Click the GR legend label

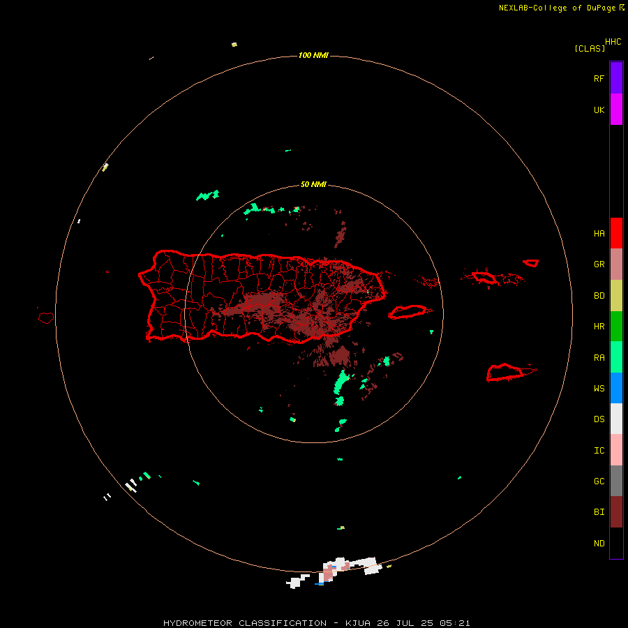pos(599,264)
